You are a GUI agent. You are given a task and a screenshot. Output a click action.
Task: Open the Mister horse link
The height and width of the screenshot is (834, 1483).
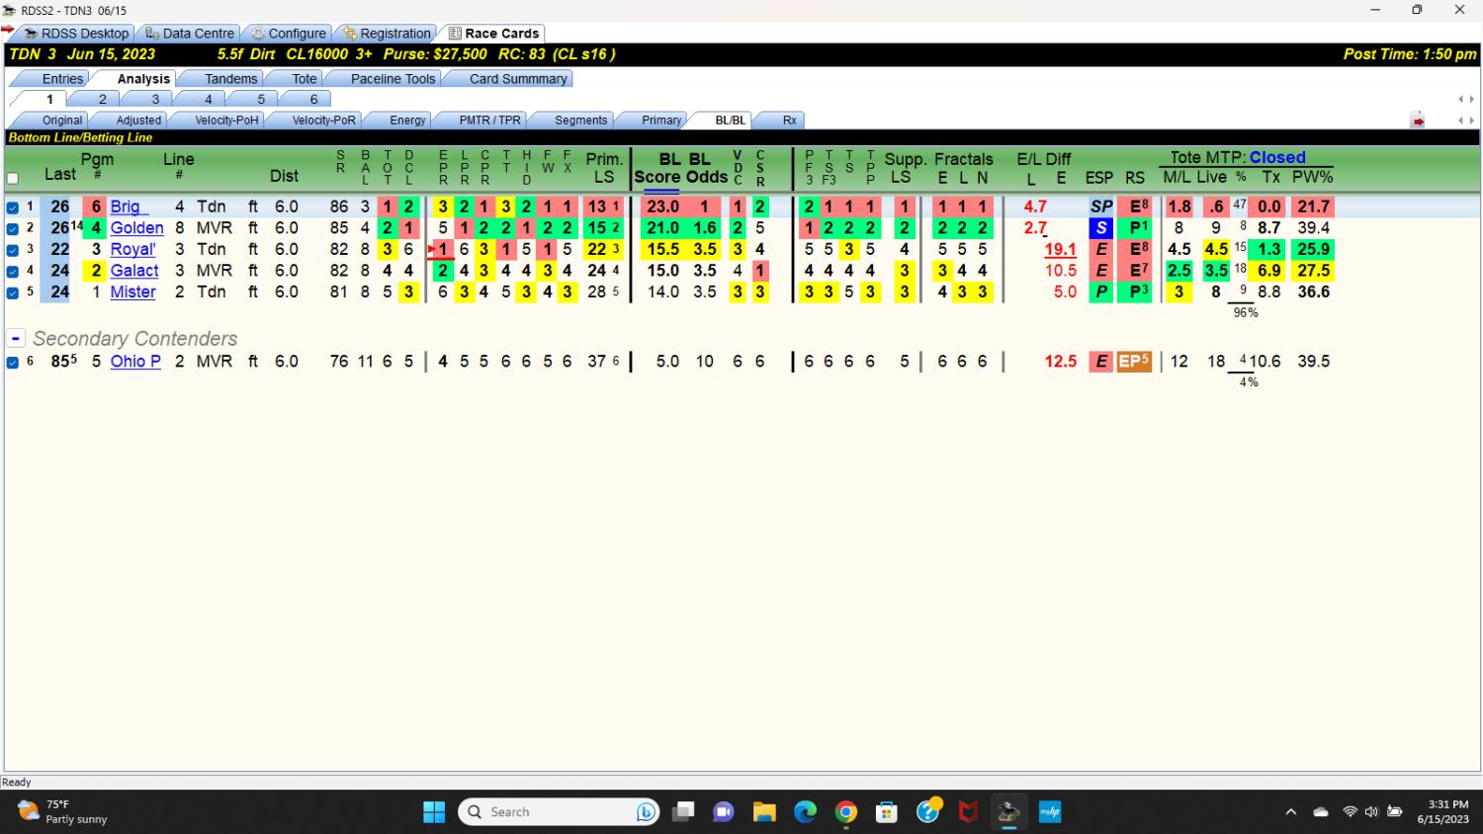point(132,292)
